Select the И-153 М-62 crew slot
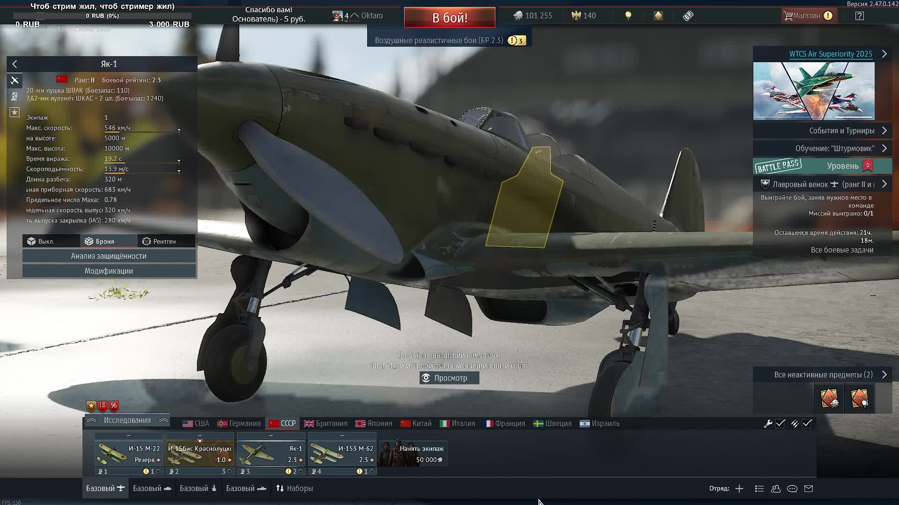Viewport: 899px width, 505px height. [x=342, y=454]
